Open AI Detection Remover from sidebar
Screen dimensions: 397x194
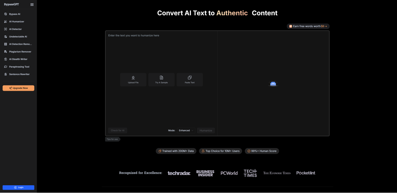(x=19, y=44)
